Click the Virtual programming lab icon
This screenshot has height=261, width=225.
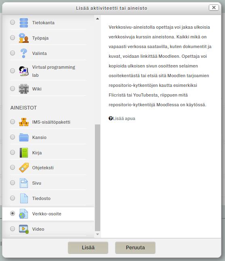(24, 71)
